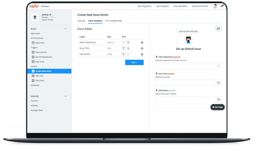This screenshot has height=146, width=256.
Task: Click the user avatar icon
Action: coord(215,6)
